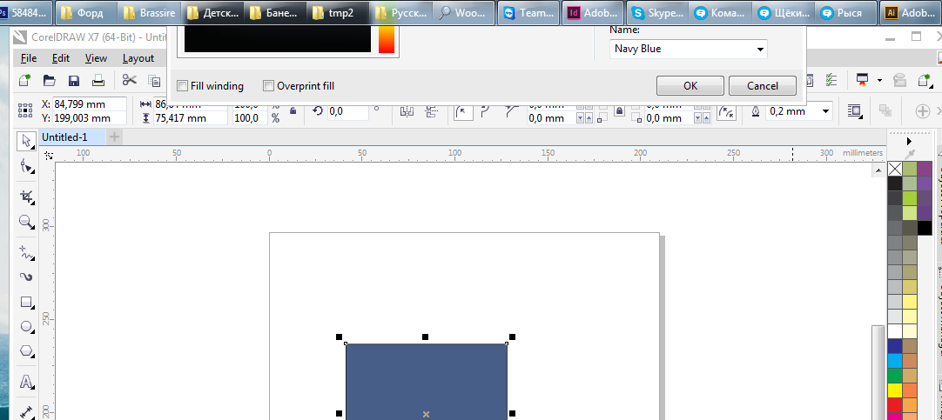Open the outline width dropdown
The height and width of the screenshot is (420, 942).
[826, 111]
